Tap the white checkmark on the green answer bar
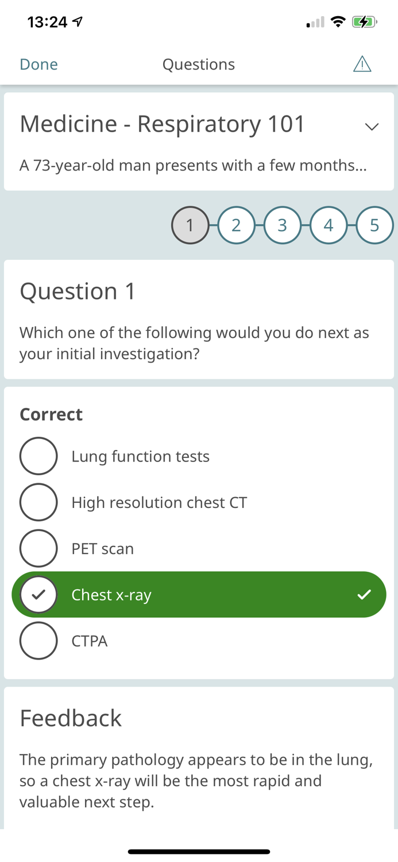Image resolution: width=398 pixels, height=862 pixels. pos(364,594)
